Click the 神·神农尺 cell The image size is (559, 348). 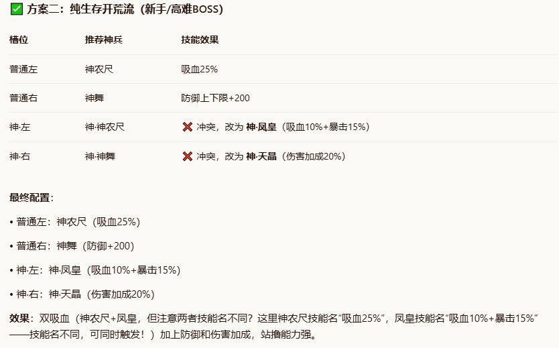[x=105, y=127]
